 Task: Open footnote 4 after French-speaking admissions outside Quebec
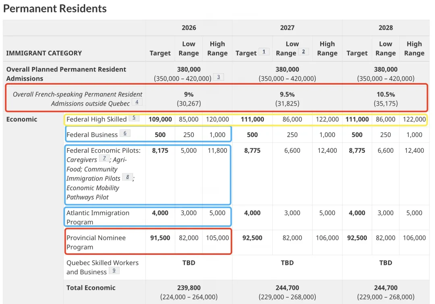click(x=137, y=102)
